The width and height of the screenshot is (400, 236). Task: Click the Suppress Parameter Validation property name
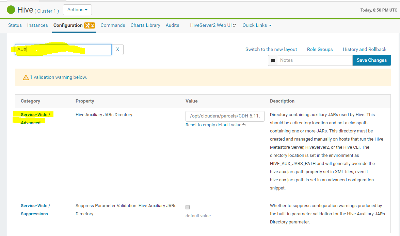[126, 210]
